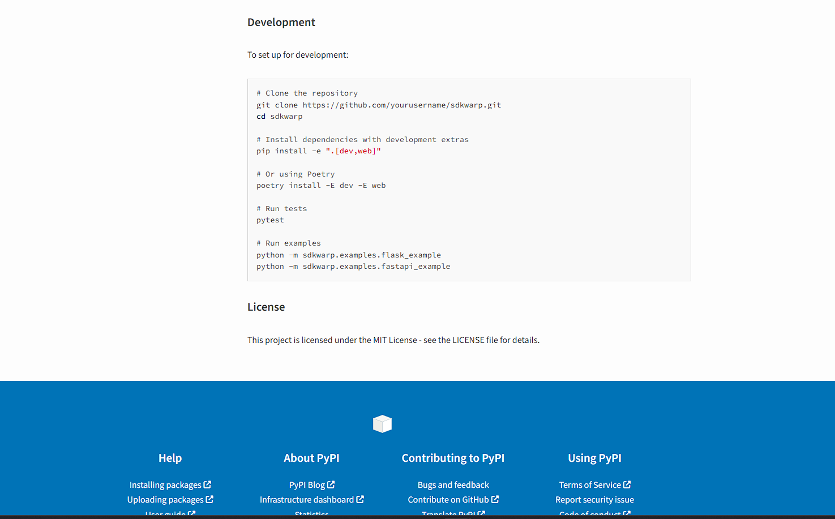Open the Uploading packages help link

point(170,500)
